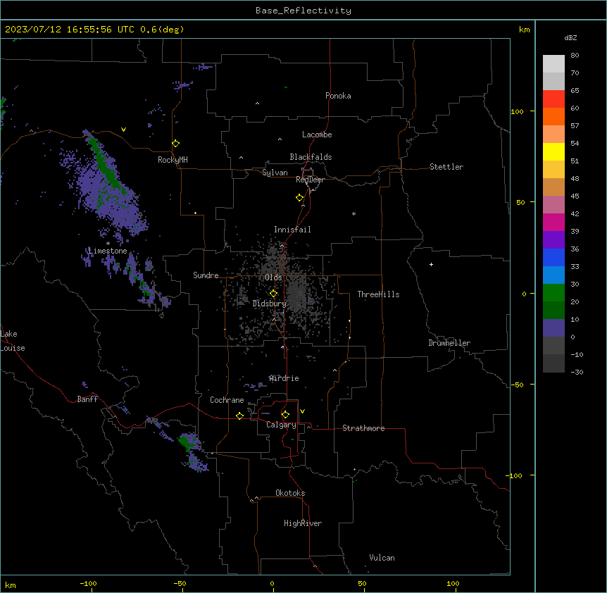Select the Banff label

[x=87, y=399]
